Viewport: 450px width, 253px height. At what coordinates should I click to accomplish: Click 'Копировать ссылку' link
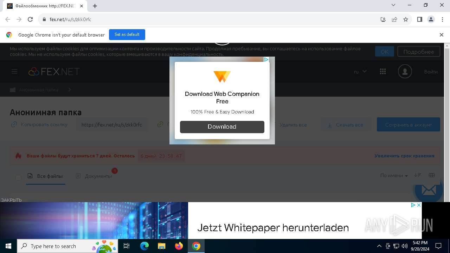(39, 124)
